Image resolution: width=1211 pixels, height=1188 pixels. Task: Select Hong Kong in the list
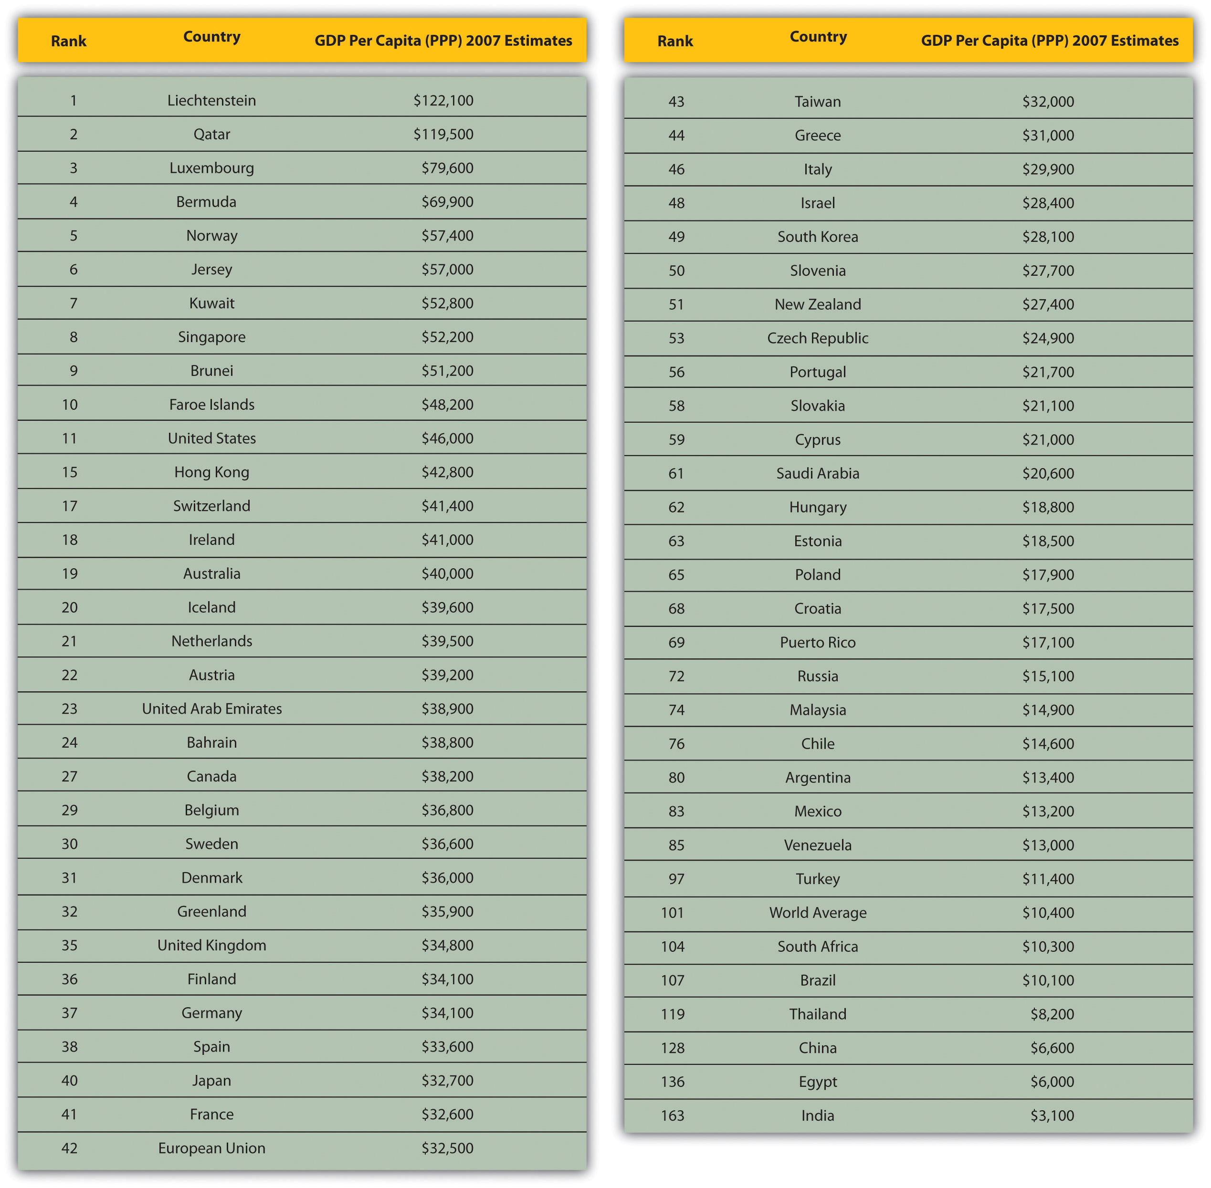coord(211,472)
